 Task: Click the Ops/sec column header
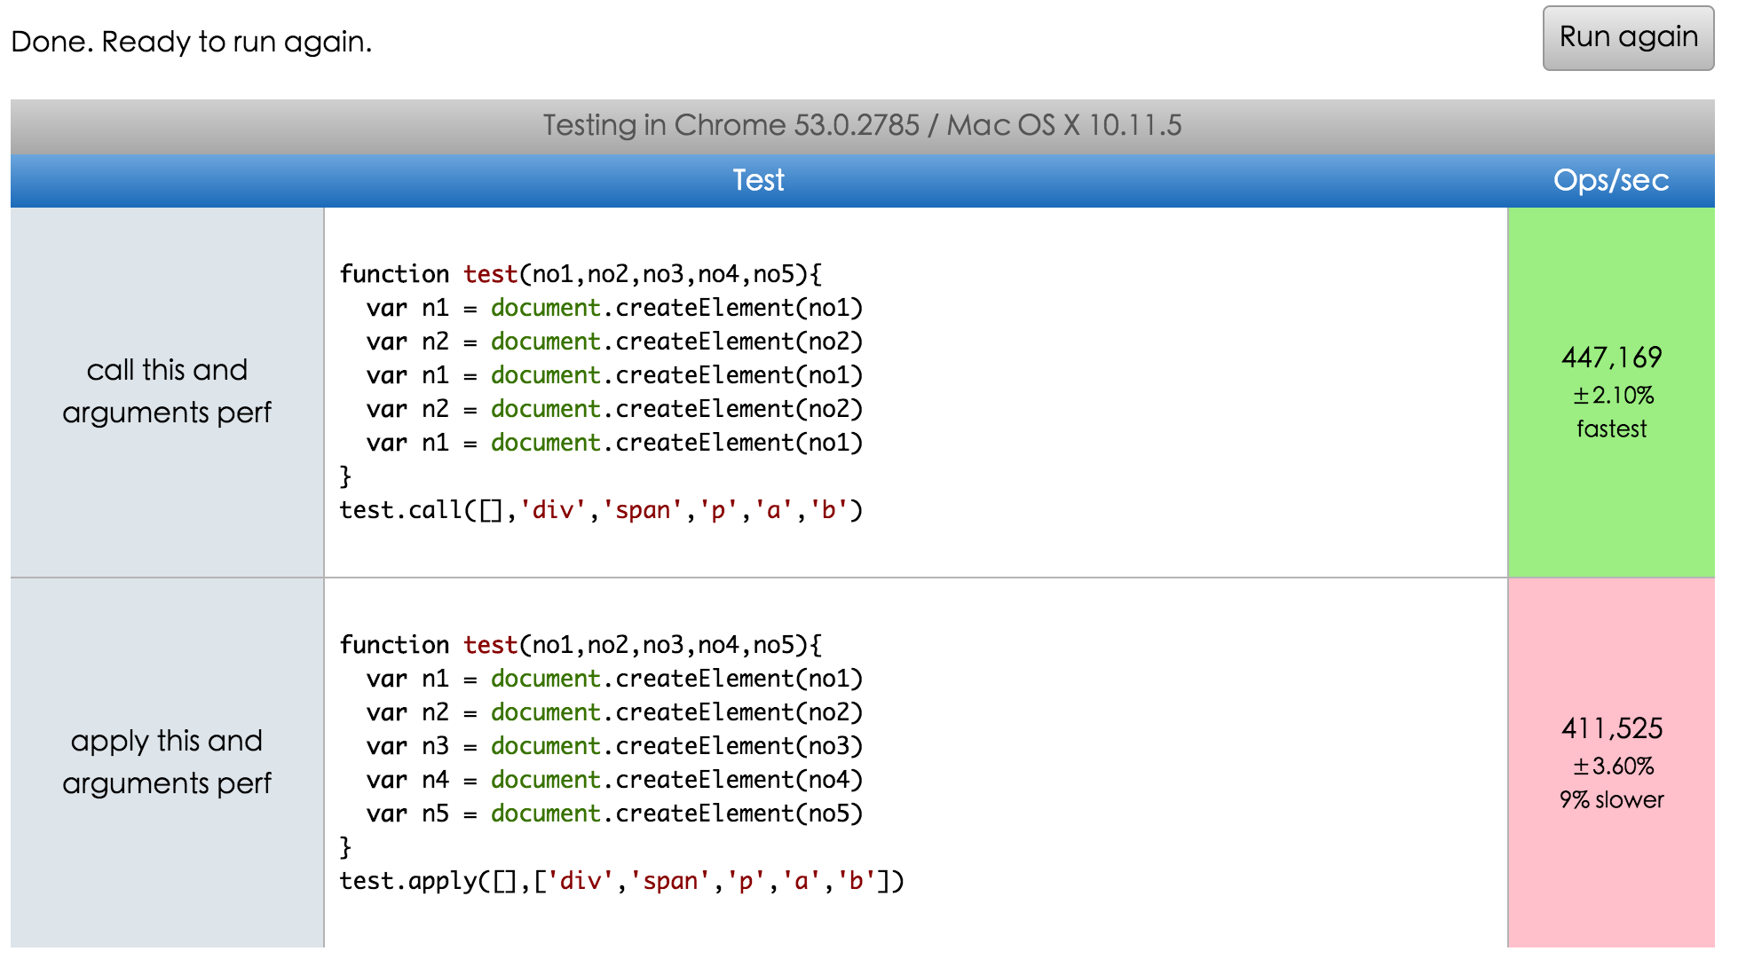coord(1610,180)
